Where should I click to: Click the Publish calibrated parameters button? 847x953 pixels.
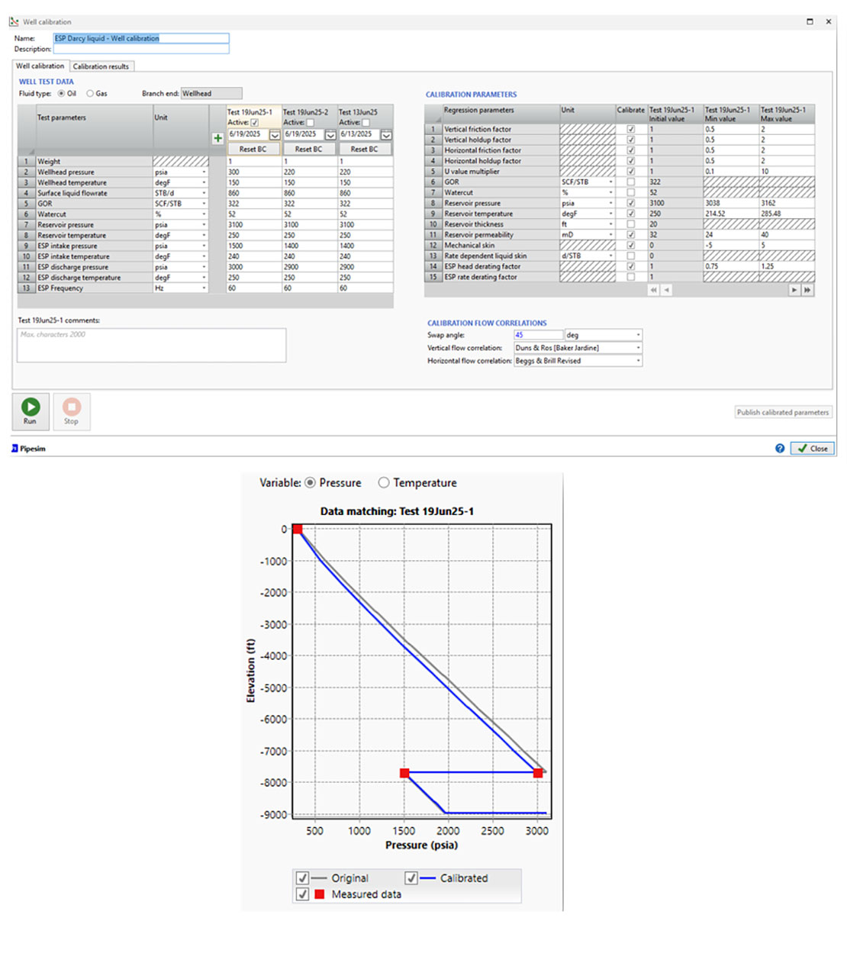pos(782,412)
